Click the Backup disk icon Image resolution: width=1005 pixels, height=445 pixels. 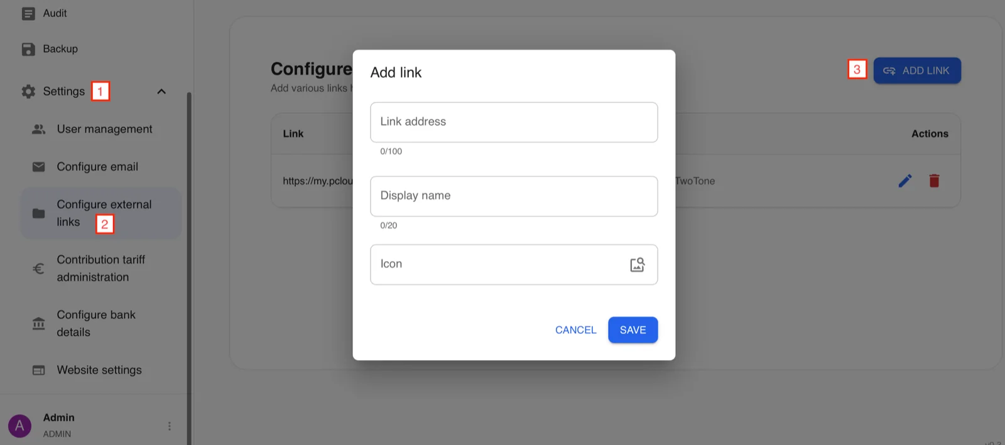(28, 49)
